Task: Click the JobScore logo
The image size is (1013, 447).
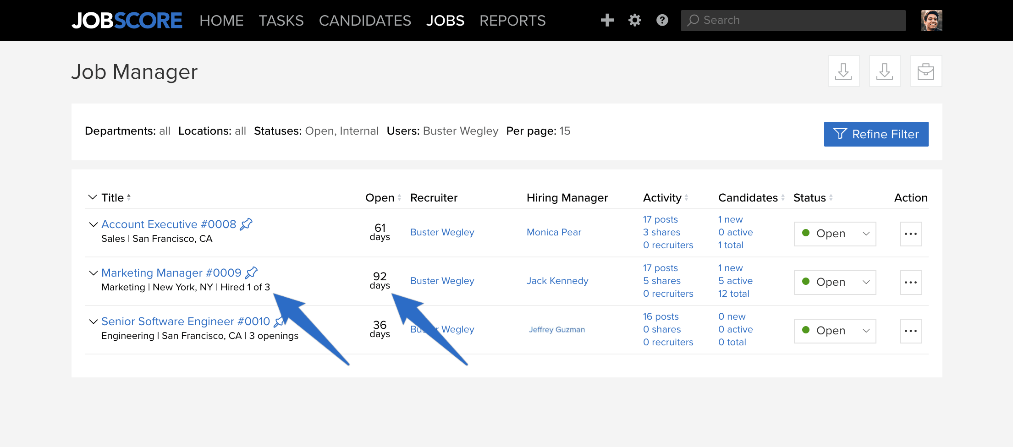Action: tap(127, 21)
